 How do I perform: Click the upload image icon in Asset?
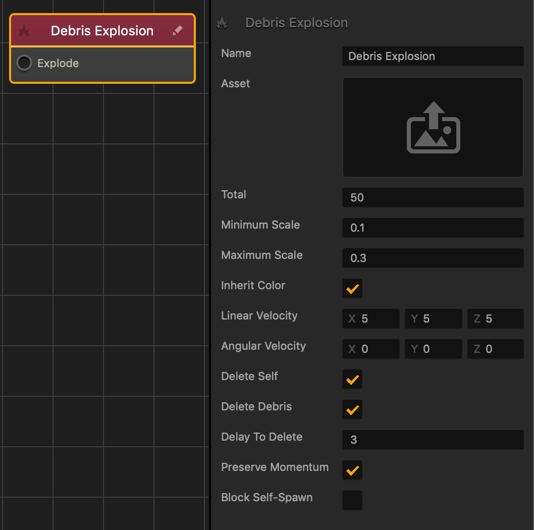pyautogui.click(x=433, y=127)
